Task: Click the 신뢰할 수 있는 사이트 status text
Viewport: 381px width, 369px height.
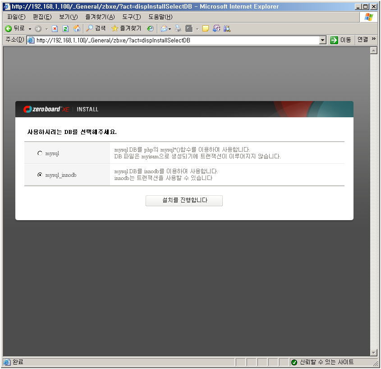Action: click(x=326, y=362)
